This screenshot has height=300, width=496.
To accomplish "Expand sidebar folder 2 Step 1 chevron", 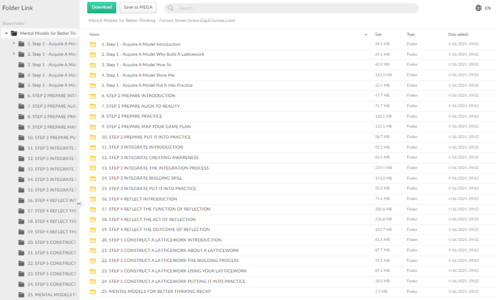I will coord(14,54).
